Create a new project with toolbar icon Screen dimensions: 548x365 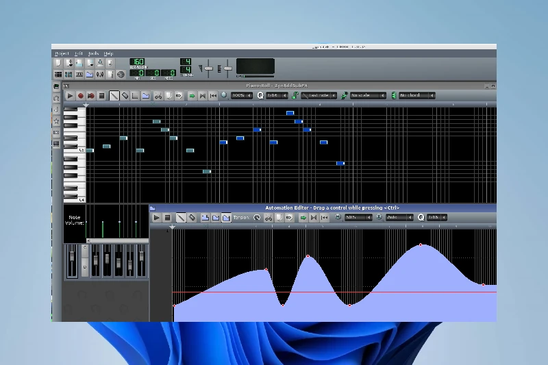point(58,63)
